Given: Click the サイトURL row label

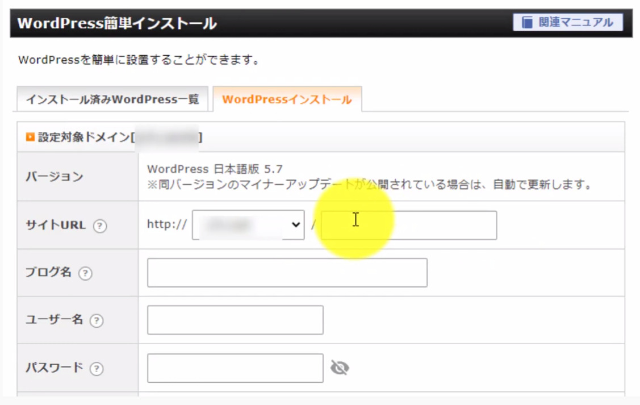Looking at the screenshot, I should tap(56, 225).
